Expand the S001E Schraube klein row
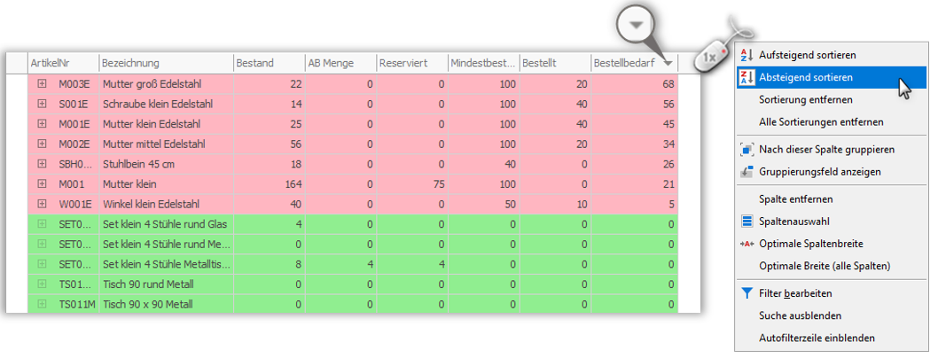Viewport: 938px width, 358px height. click(x=42, y=104)
